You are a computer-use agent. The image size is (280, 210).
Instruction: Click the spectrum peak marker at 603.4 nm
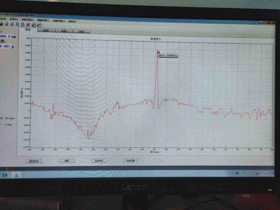(x=158, y=52)
